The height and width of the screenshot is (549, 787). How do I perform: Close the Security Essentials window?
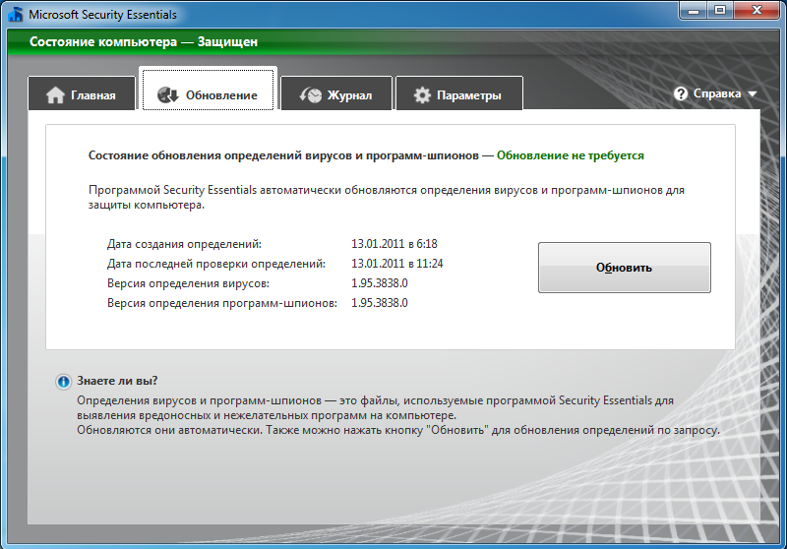757,10
